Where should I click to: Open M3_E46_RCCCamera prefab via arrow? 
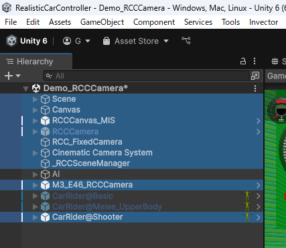[259, 185]
